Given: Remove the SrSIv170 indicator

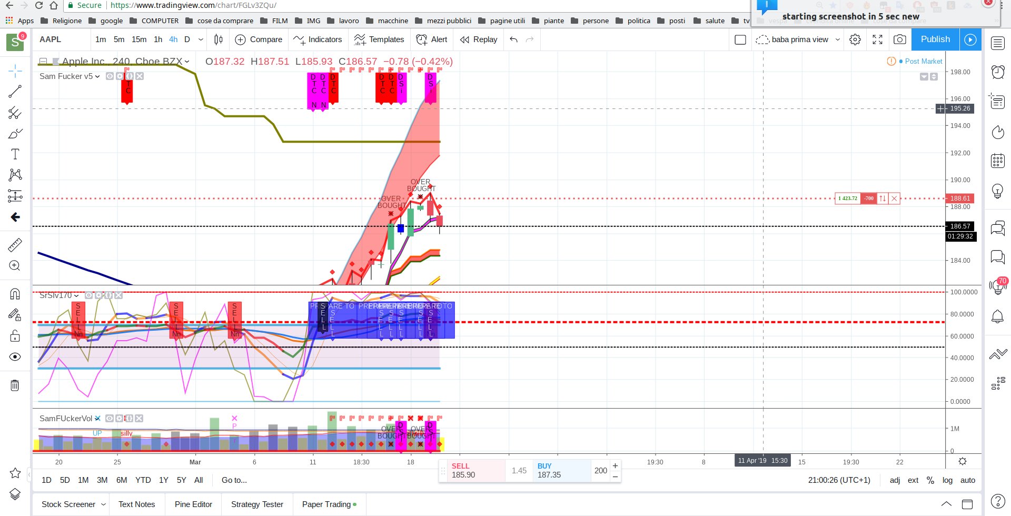Looking at the screenshot, I should [x=118, y=295].
